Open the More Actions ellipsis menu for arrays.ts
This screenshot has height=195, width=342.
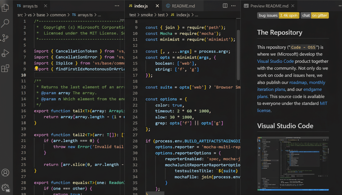(117, 6)
